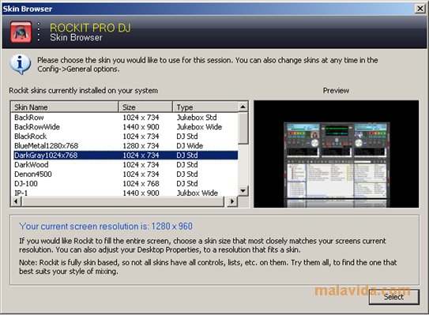Click the vertical scrollbar thumb in skin list
This screenshot has height=315, width=429.
243,128
